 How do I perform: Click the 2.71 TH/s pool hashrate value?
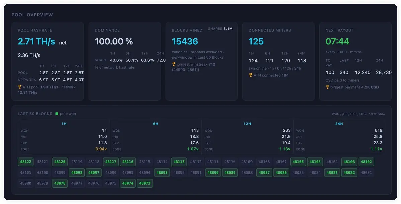36,41
